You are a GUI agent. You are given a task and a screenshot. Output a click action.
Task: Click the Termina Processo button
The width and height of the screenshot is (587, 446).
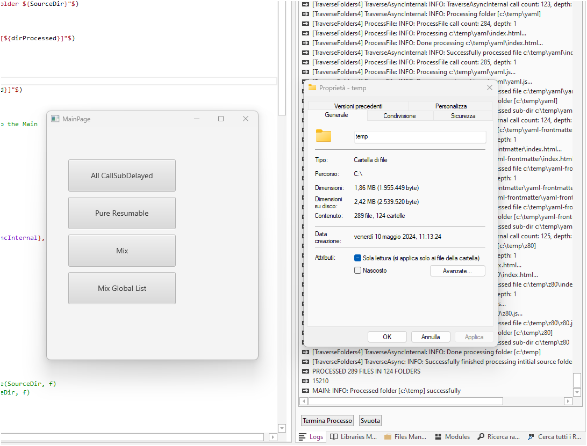click(327, 421)
